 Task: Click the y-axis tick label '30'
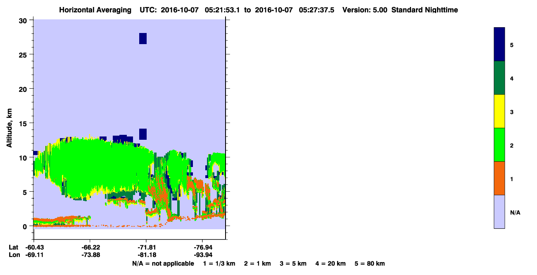click(24, 20)
